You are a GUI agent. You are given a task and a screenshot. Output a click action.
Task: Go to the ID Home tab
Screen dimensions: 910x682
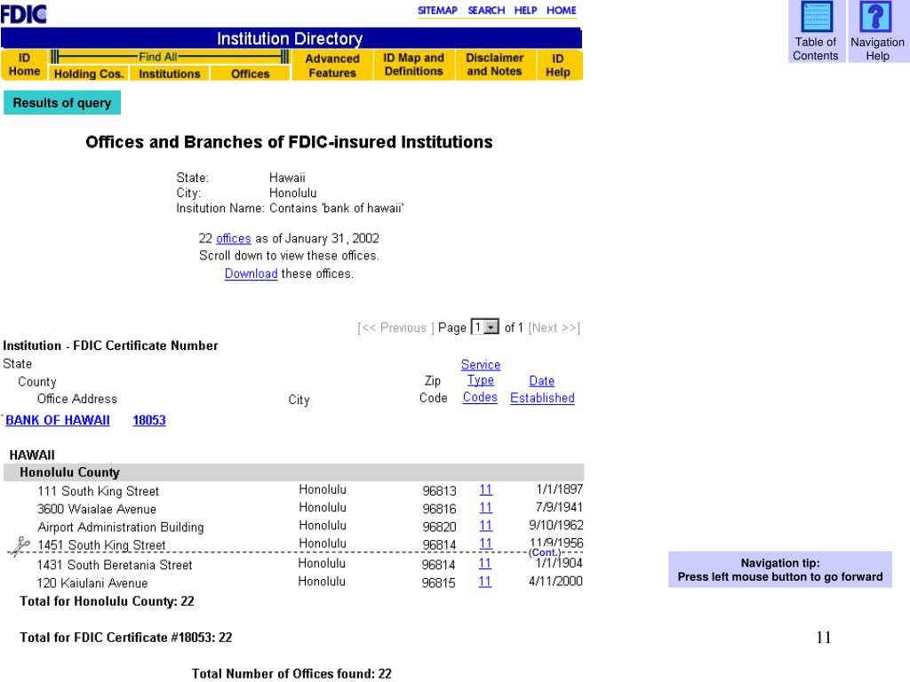tap(24, 64)
